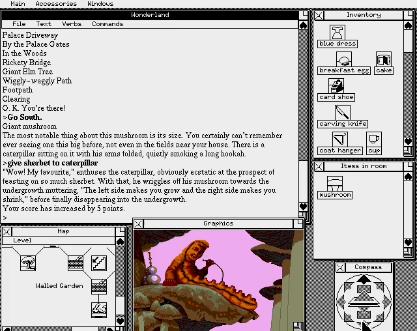Open the Level menu in Map
417x331 pixels.
pos(22,240)
